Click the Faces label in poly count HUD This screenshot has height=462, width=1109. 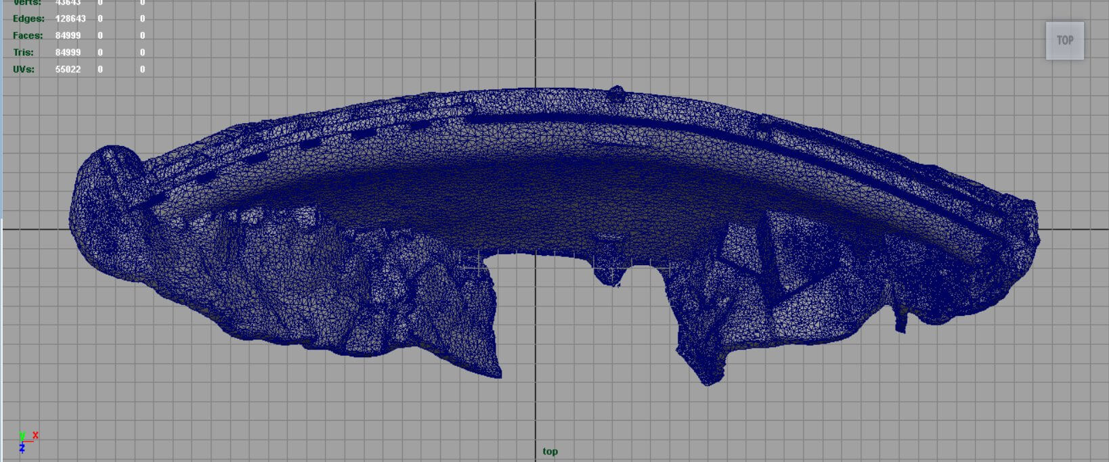coord(28,36)
